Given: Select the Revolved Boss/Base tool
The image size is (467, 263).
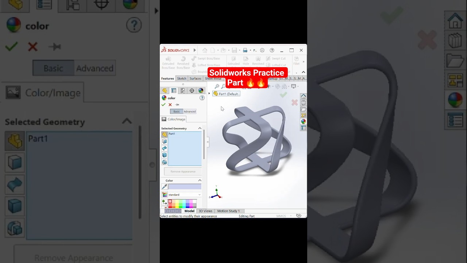Looking at the screenshot, I should pos(183,63).
